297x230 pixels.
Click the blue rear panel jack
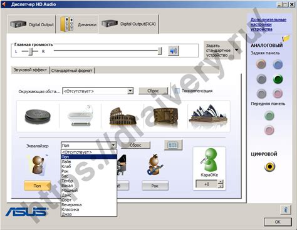pyautogui.click(x=278, y=64)
